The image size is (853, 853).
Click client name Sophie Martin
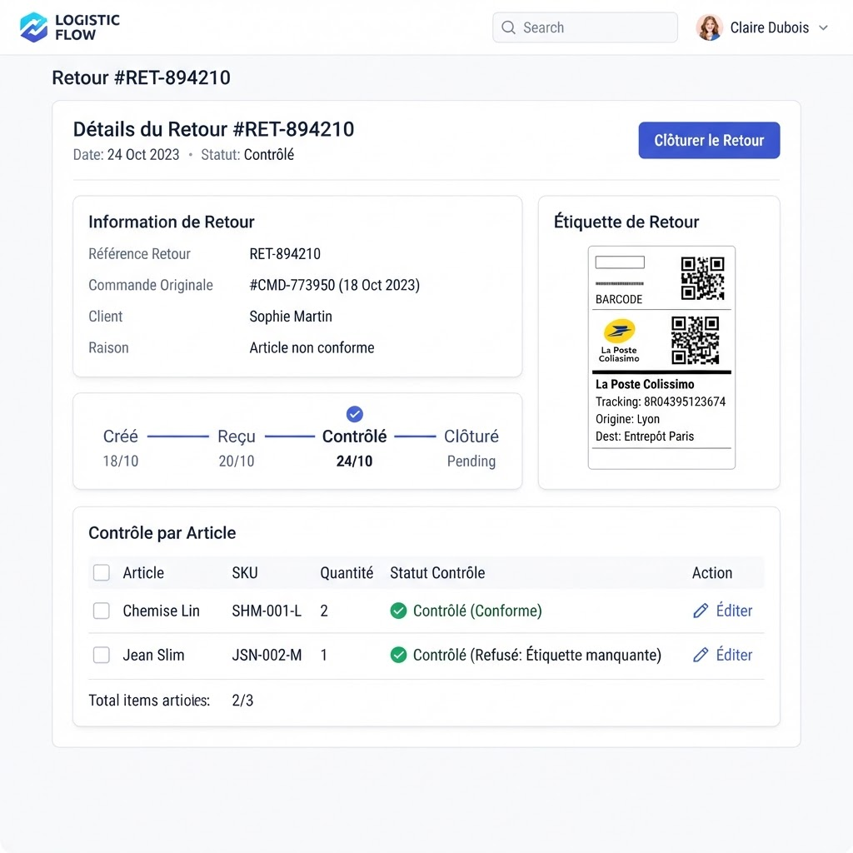click(291, 316)
